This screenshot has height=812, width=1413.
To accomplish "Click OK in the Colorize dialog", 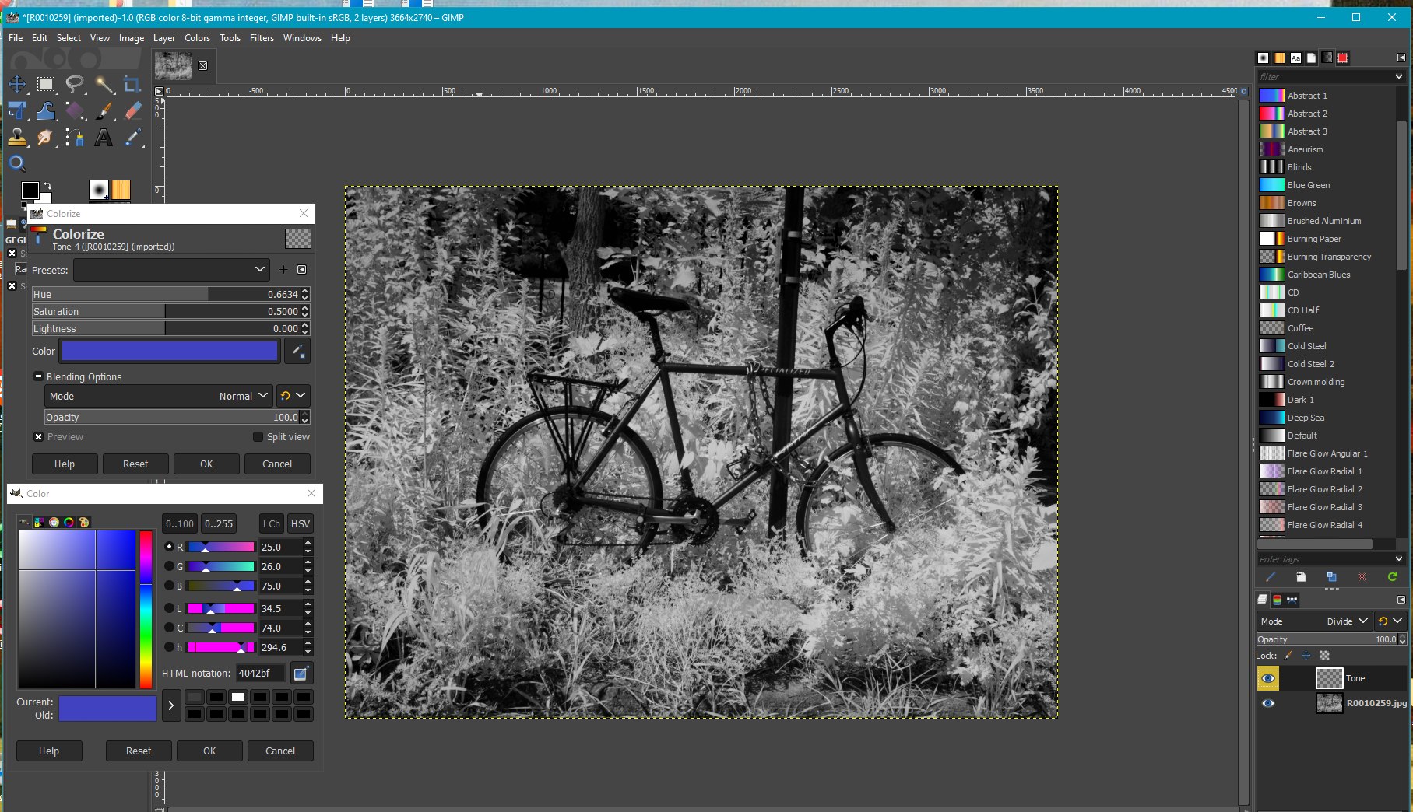I will (x=206, y=464).
